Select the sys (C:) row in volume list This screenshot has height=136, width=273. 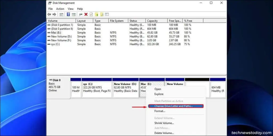pos(56,44)
